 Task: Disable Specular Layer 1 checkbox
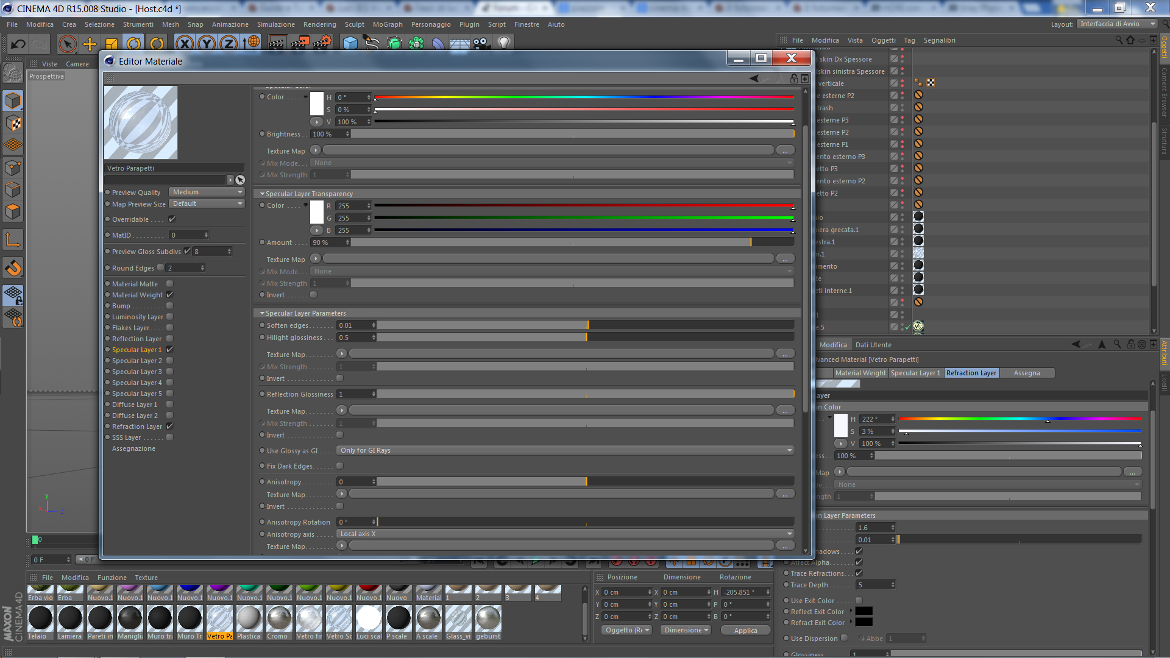[170, 350]
